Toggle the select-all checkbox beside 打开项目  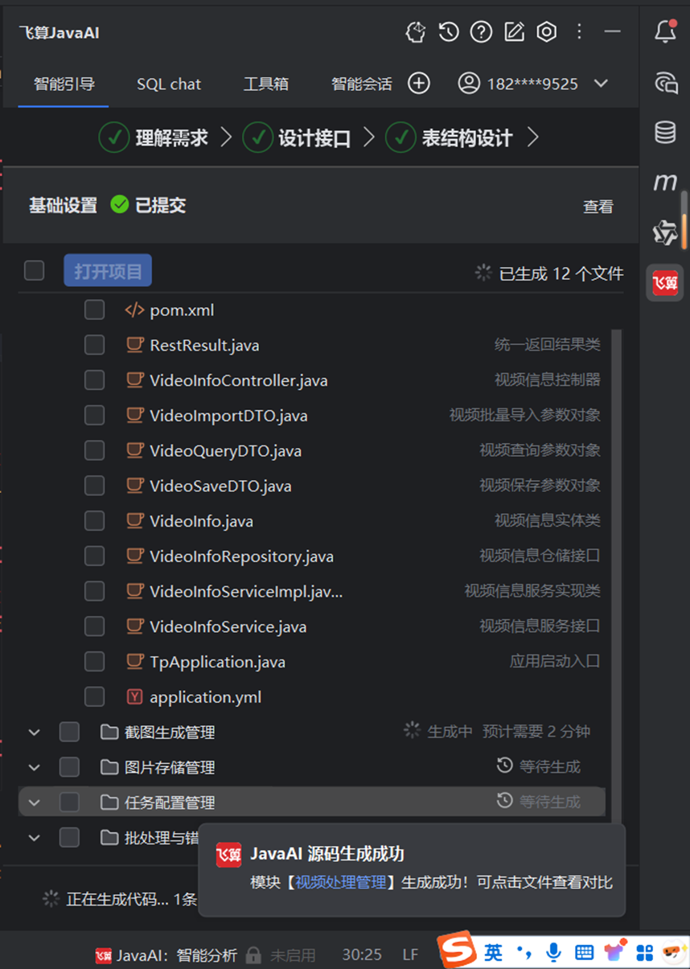[34, 271]
